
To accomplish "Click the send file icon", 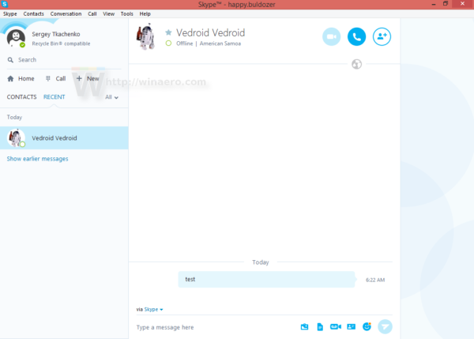I will coord(320,326).
